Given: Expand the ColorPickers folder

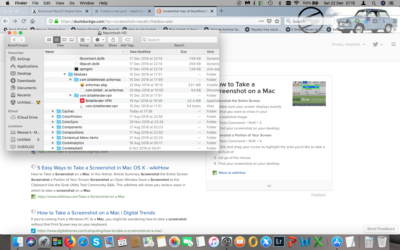Looking at the screenshot, I should click(53, 117).
